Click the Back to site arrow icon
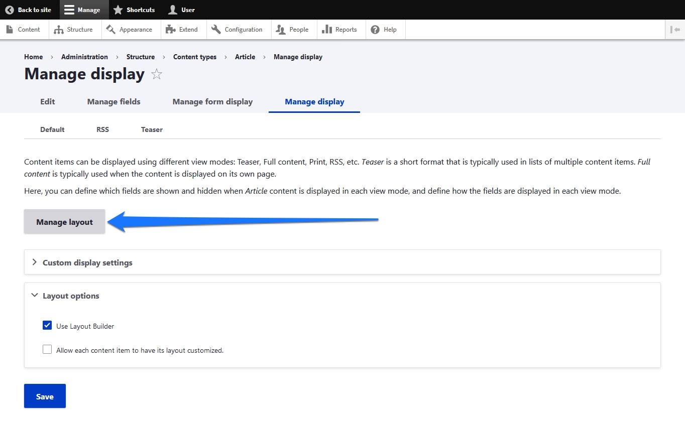 [10, 10]
